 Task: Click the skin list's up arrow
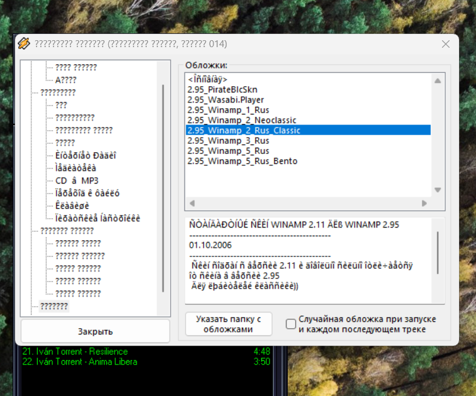(438, 80)
